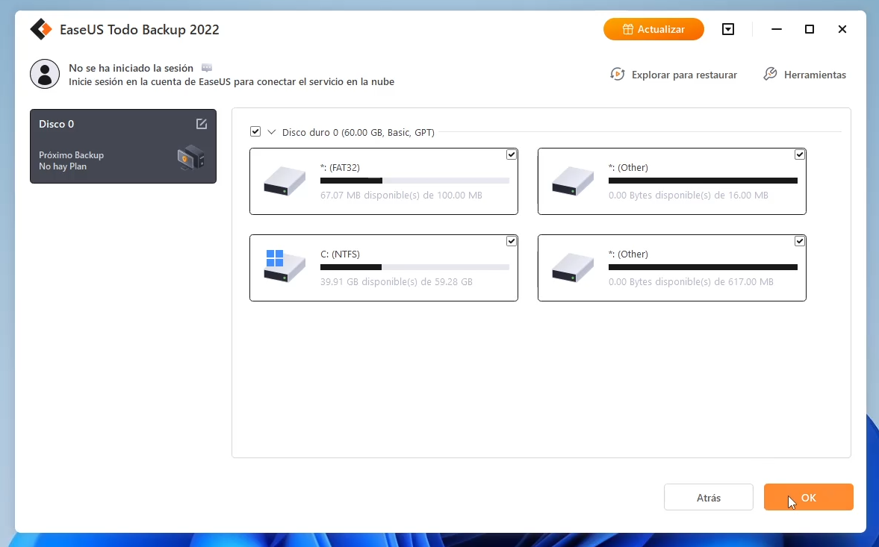
Task: Click 'No se ha iniciado la sesión' text
Action: pyautogui.click(x=131, y=68)
